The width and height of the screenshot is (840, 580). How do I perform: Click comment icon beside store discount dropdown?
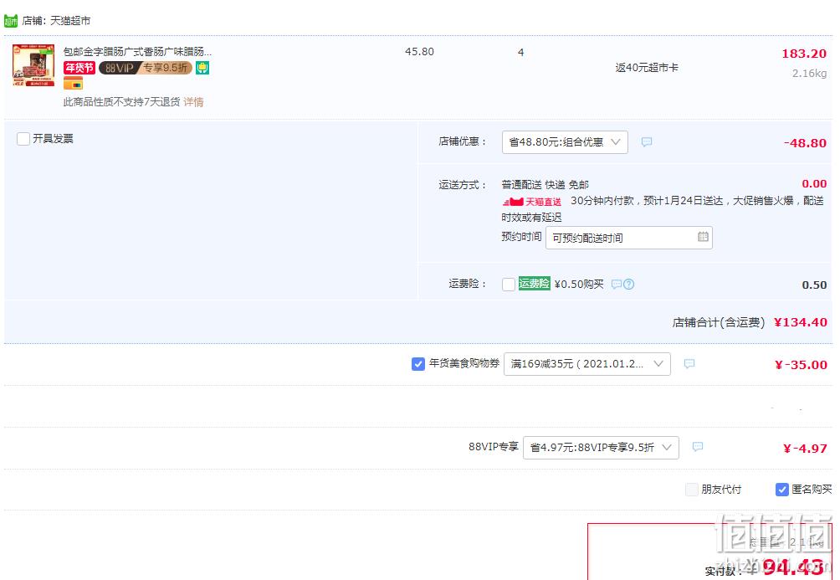647,142
